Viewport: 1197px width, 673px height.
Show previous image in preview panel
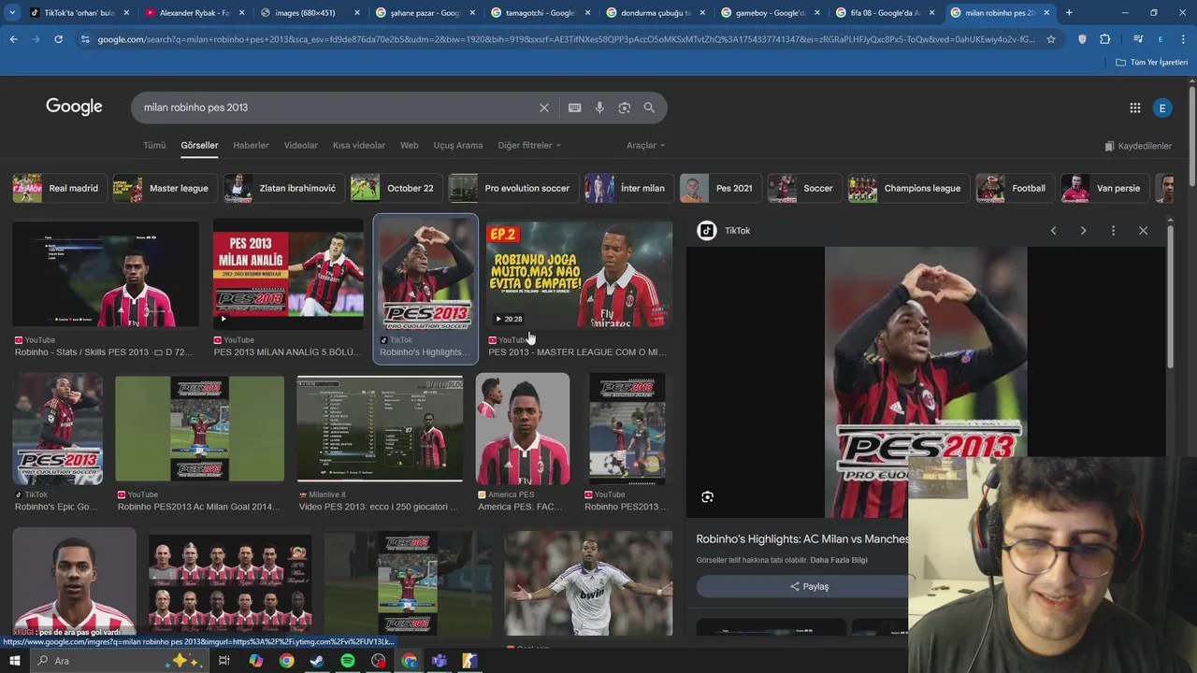click(1053, 231)
